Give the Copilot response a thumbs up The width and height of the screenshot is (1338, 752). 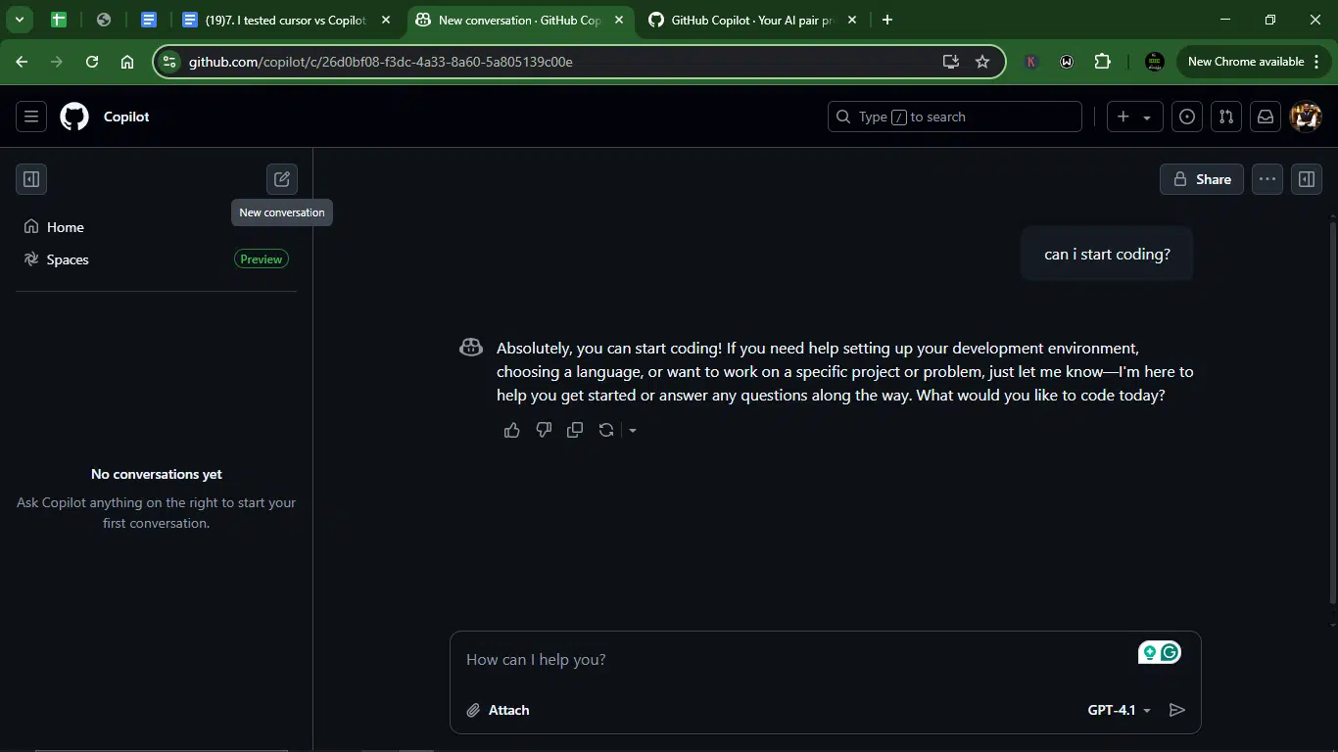pos(512,430)
